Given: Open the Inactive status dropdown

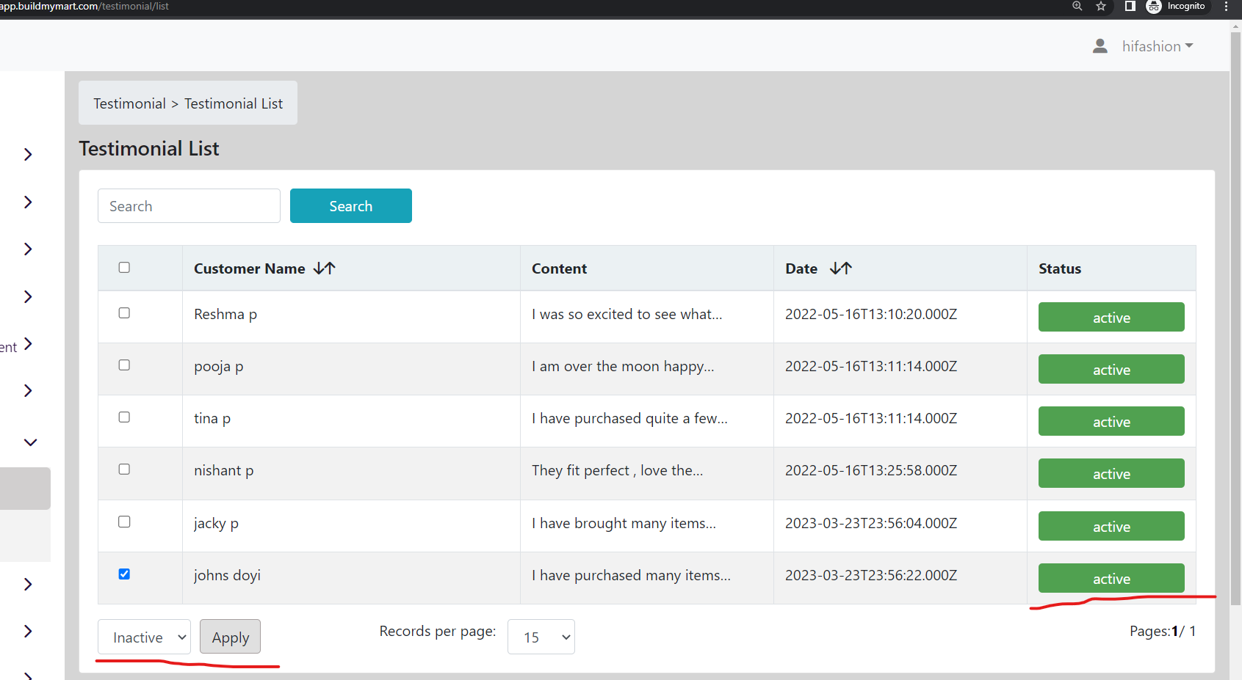Looking at the screenshot, I should pyautogui.click(x=144, y=637).
